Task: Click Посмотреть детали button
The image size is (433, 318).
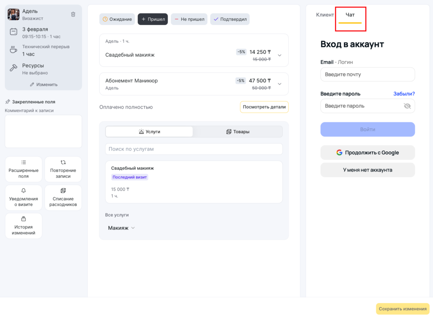Action: tap(264, 107)
